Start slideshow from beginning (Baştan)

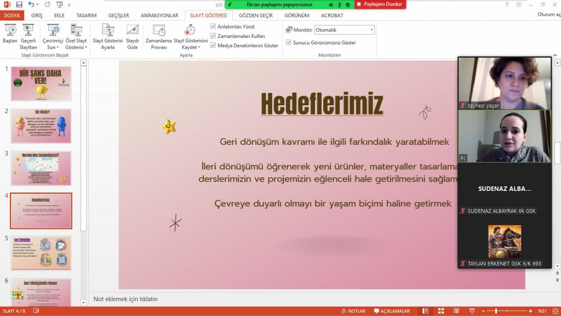pos(10,33)
